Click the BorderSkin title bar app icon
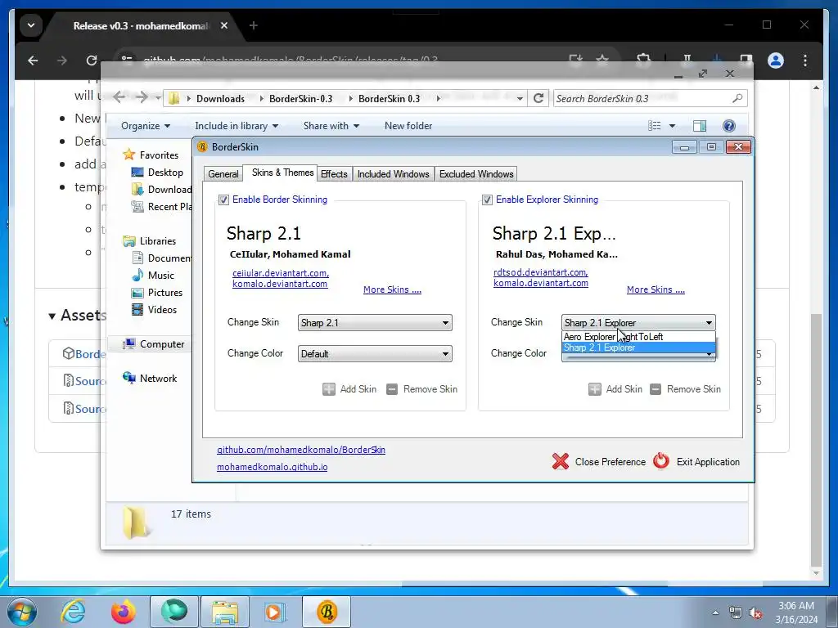Viewport: 838px width, 628px height. point(202,147)
